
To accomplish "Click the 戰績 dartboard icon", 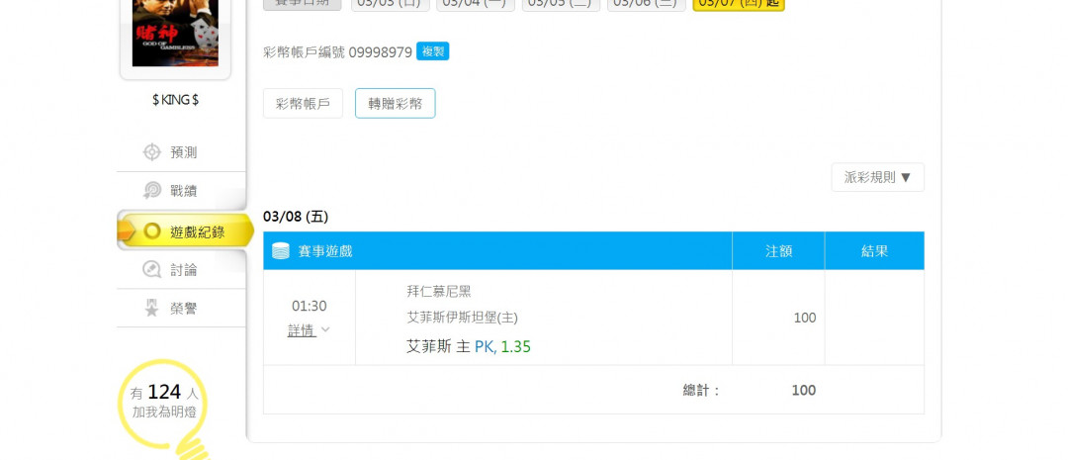I will pyautogui.click(x=152, y=191).
